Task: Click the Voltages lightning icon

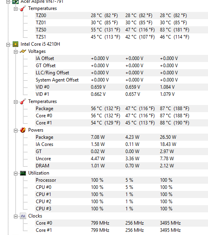Action: pyautogui.click(x=23, y=51)
